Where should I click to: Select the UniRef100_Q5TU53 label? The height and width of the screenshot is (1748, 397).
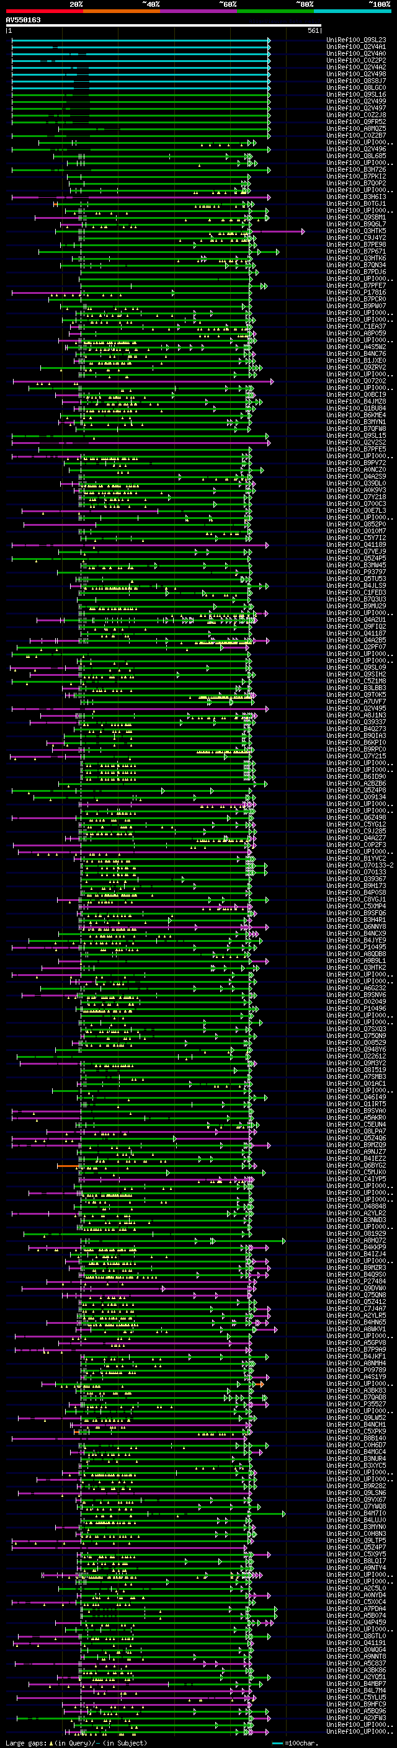pos(356,579)
